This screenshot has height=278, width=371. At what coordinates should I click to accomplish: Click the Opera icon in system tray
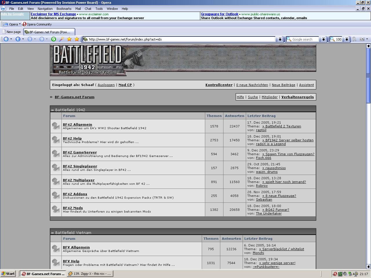[335, 274]
